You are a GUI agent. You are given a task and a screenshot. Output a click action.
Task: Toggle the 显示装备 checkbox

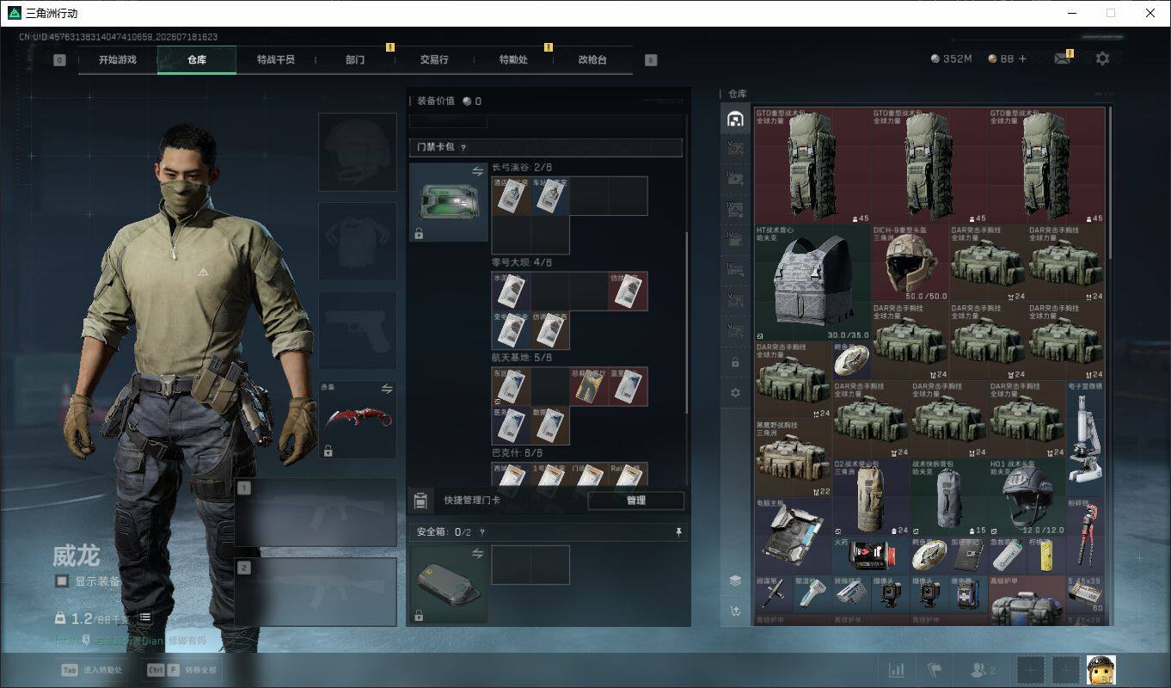tap(61, 581)
